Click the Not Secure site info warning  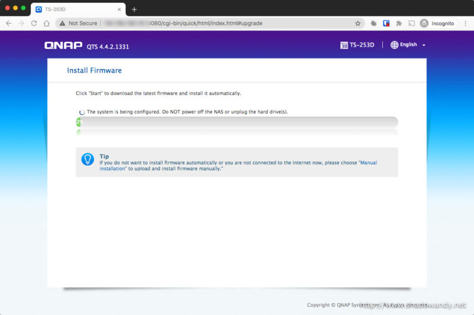(x=78, y=23)
